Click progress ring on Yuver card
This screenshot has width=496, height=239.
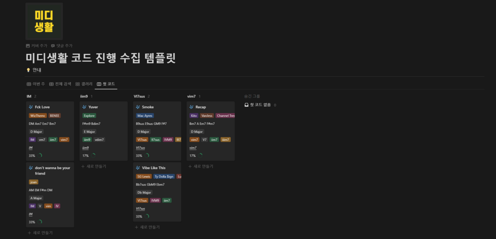(x=93, y=155)
